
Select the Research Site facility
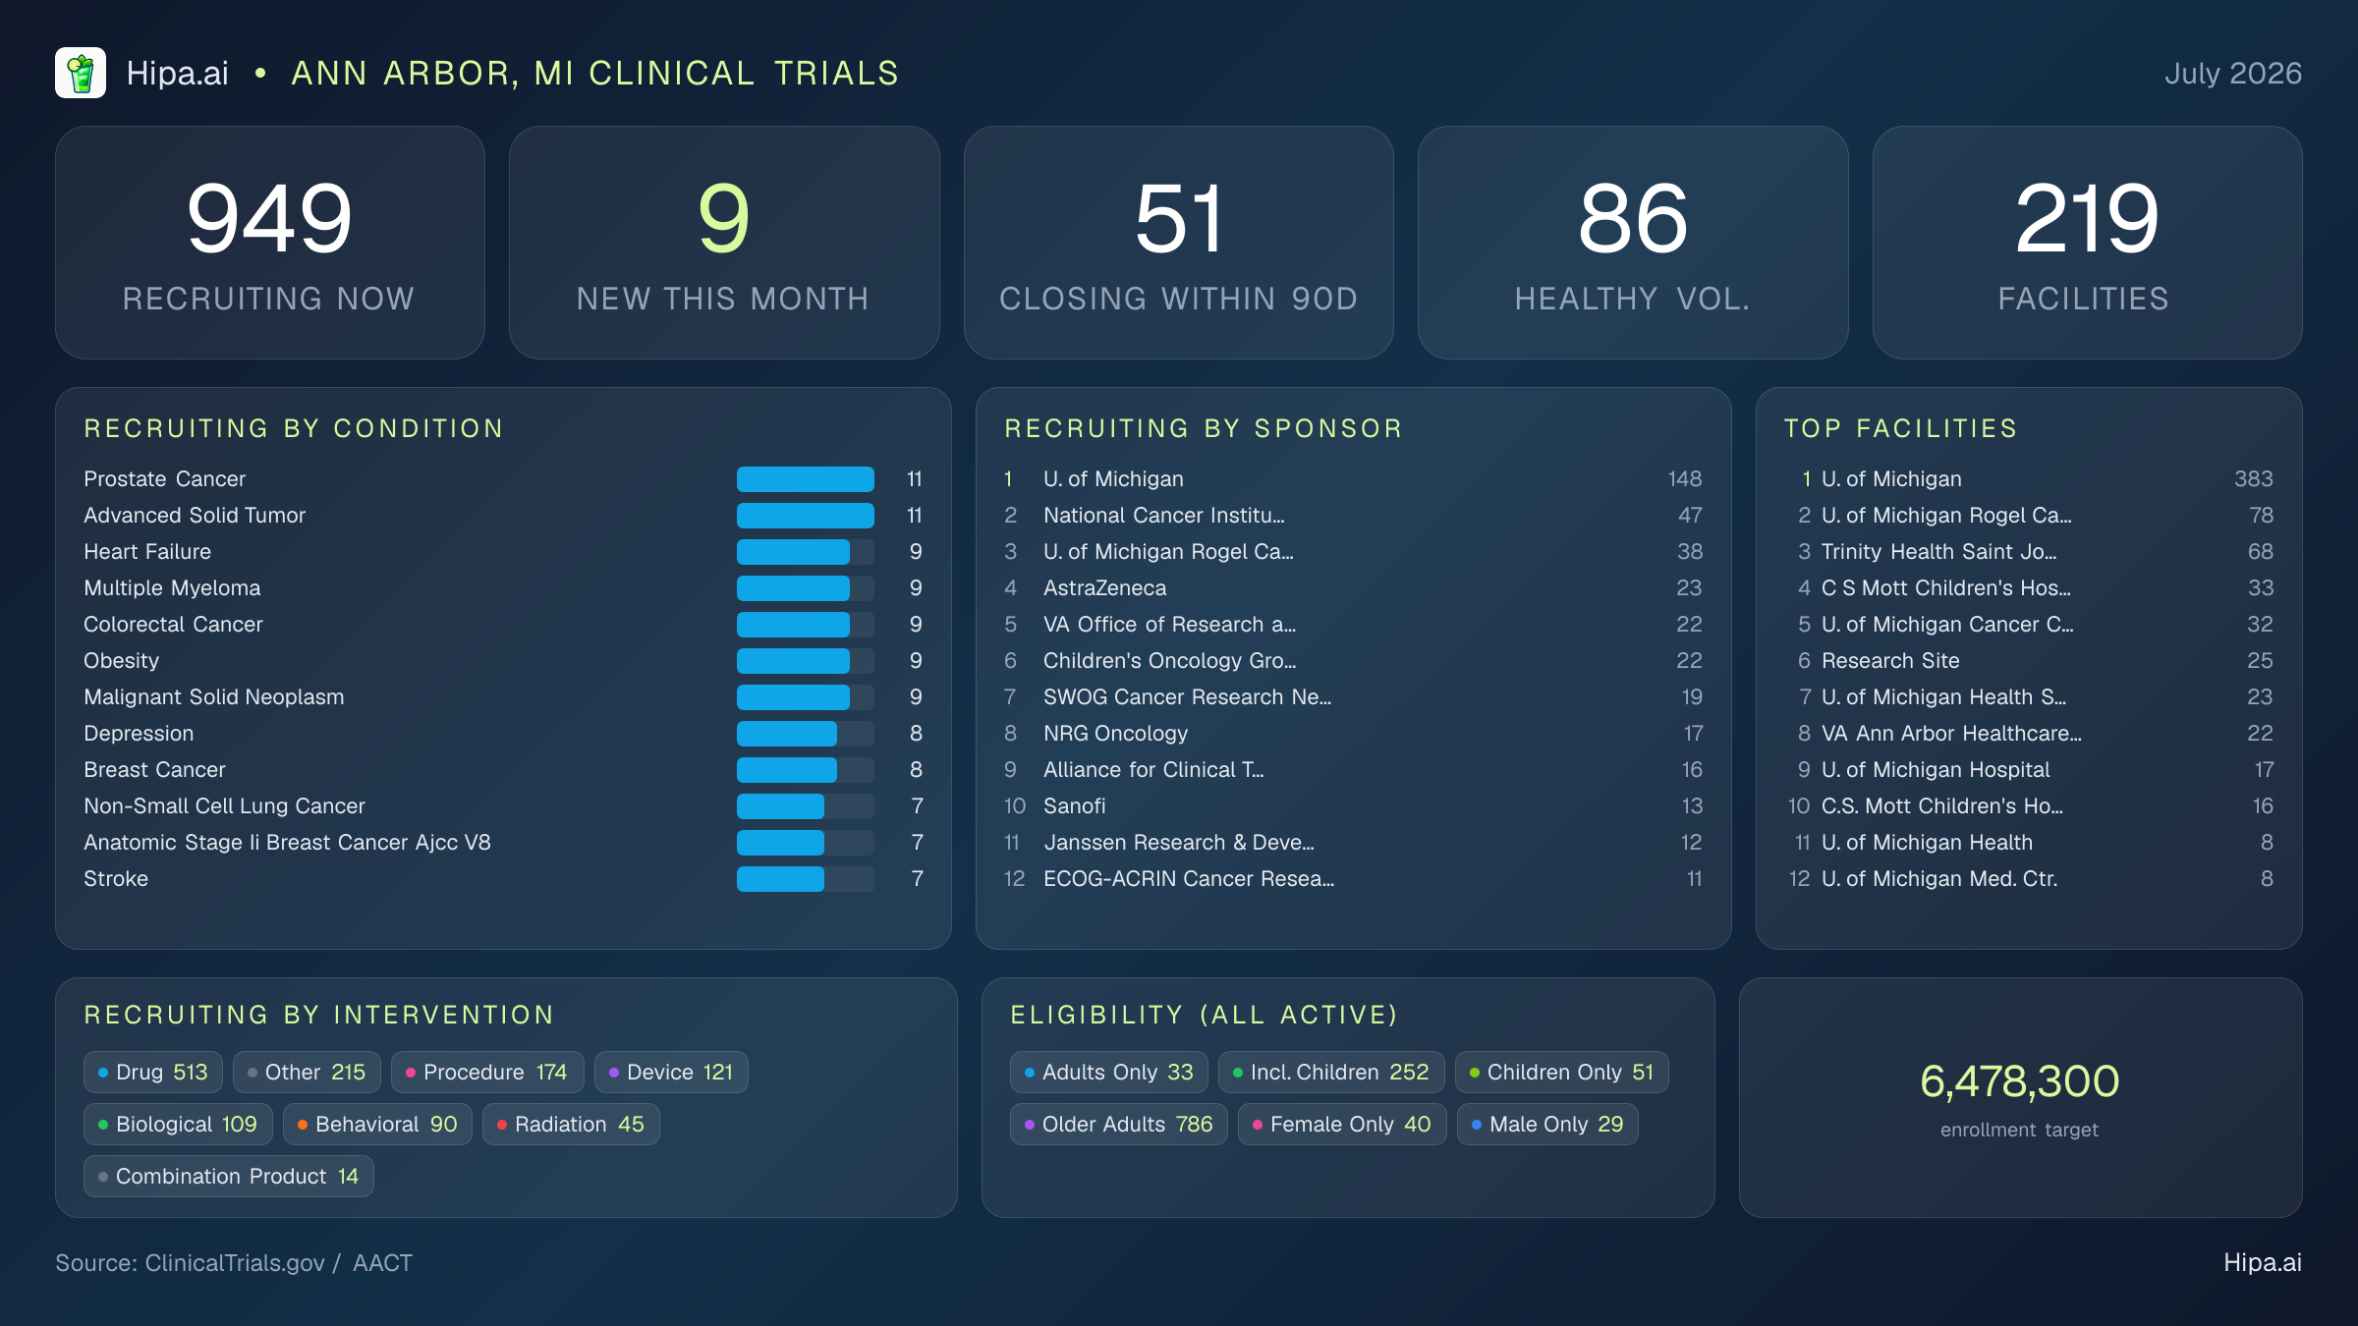coord(2029,661)
